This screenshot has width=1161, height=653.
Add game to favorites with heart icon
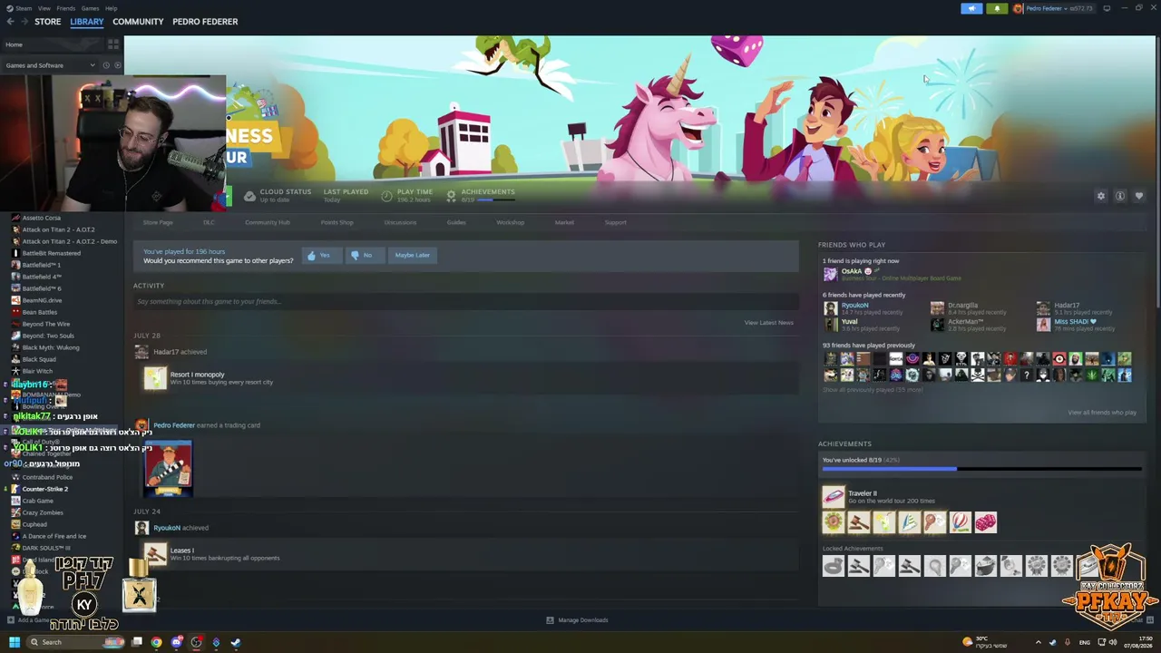coord(1139,196)
